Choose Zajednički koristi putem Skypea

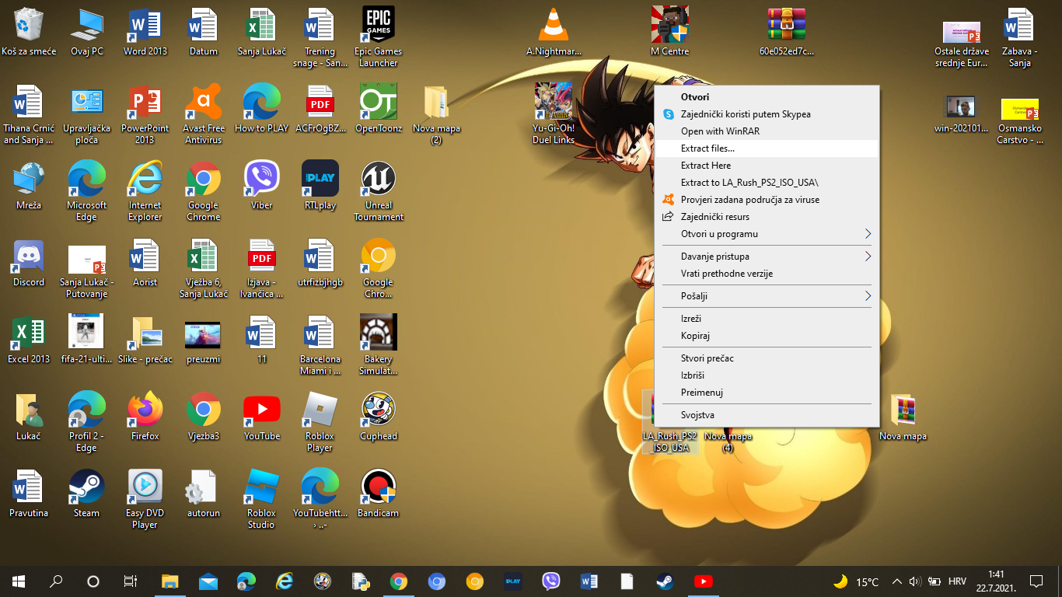pyautogui.click(x=767, y=114)
